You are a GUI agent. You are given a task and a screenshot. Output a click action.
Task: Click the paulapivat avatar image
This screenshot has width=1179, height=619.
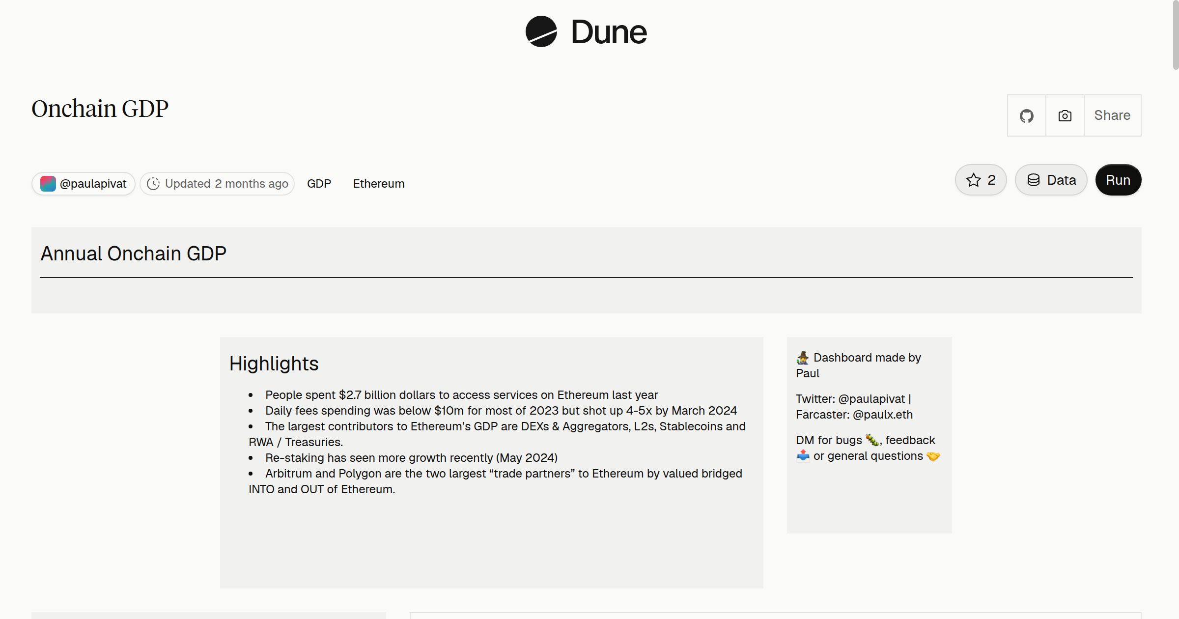(x=48, y=184)
